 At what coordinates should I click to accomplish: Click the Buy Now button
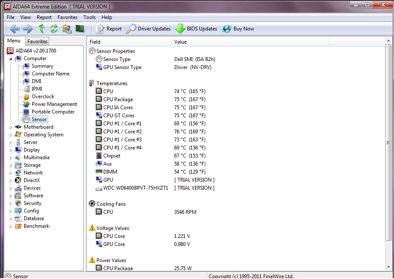238,29
